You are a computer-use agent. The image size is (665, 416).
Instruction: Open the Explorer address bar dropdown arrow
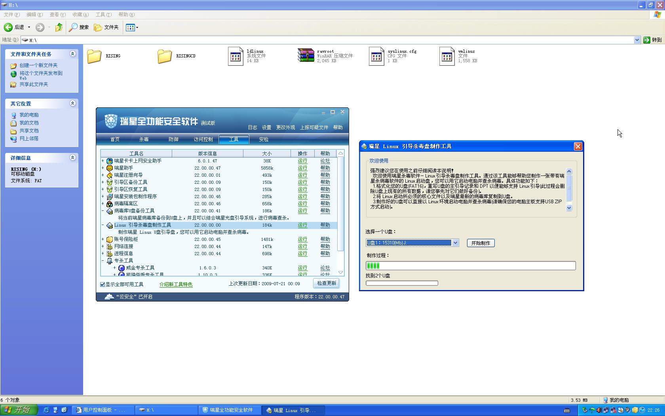(x=637, y=40)
